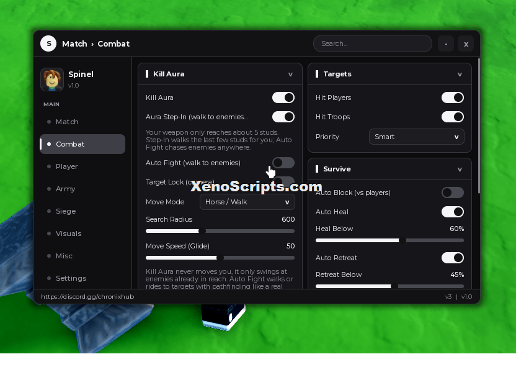Open the Visuals sidebar page
This screenshot has width=516, height=372.
(82, 234)
